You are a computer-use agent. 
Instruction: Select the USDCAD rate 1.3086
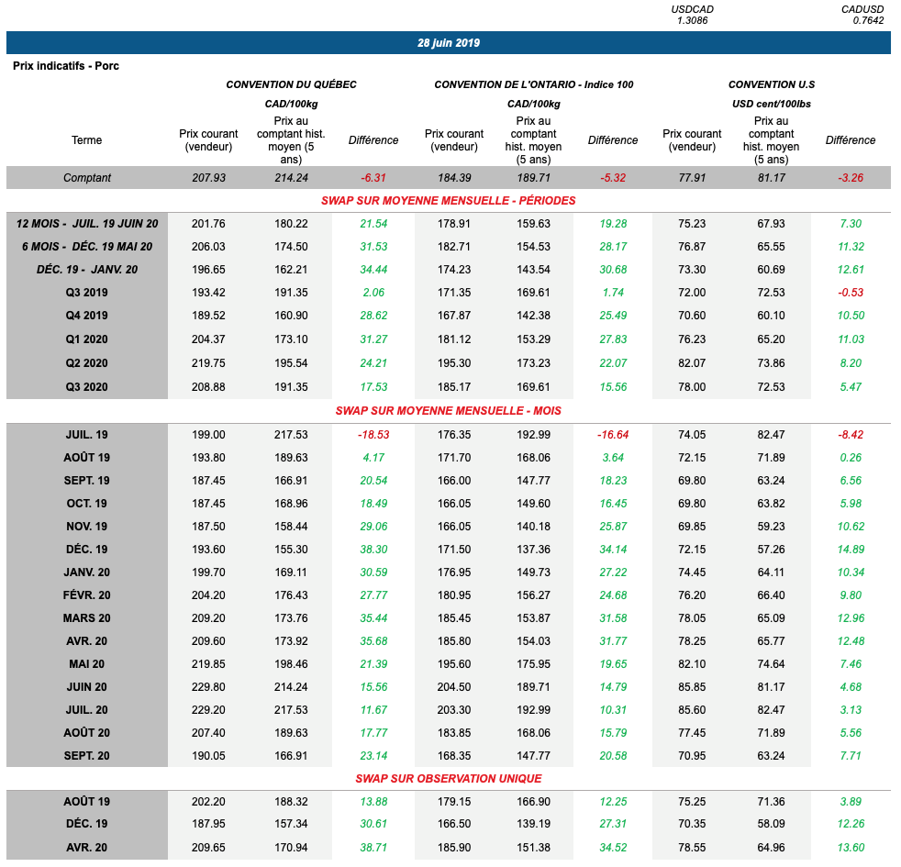pos(695,20)
